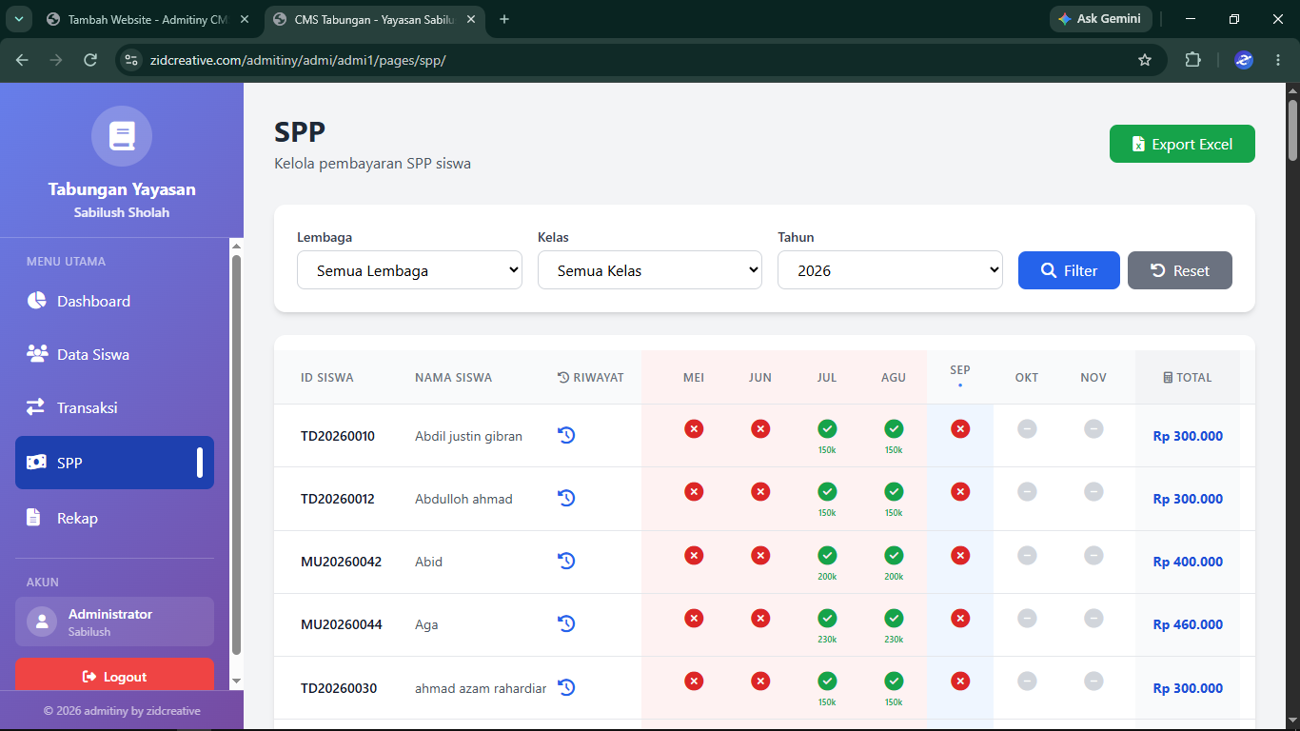Screen dimensions: 1300x731
Task: Click paid JUL checkmark for MU20260042
Action: tap(827, 555)
